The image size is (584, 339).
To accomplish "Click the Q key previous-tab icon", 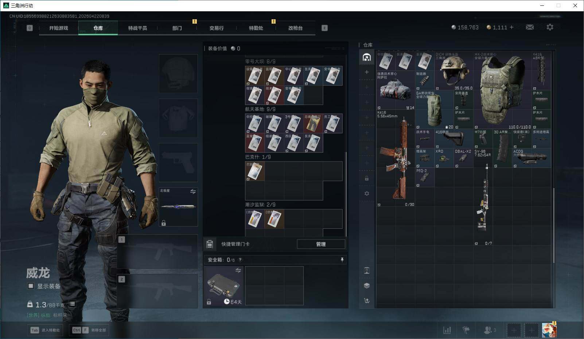I will [x=30, y=28].
